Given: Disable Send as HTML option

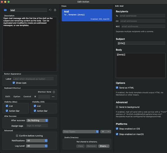Looking at the screenshot, I should tap(117, 88).
